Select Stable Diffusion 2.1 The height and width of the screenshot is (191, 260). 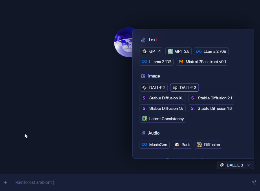click(211, 98)
